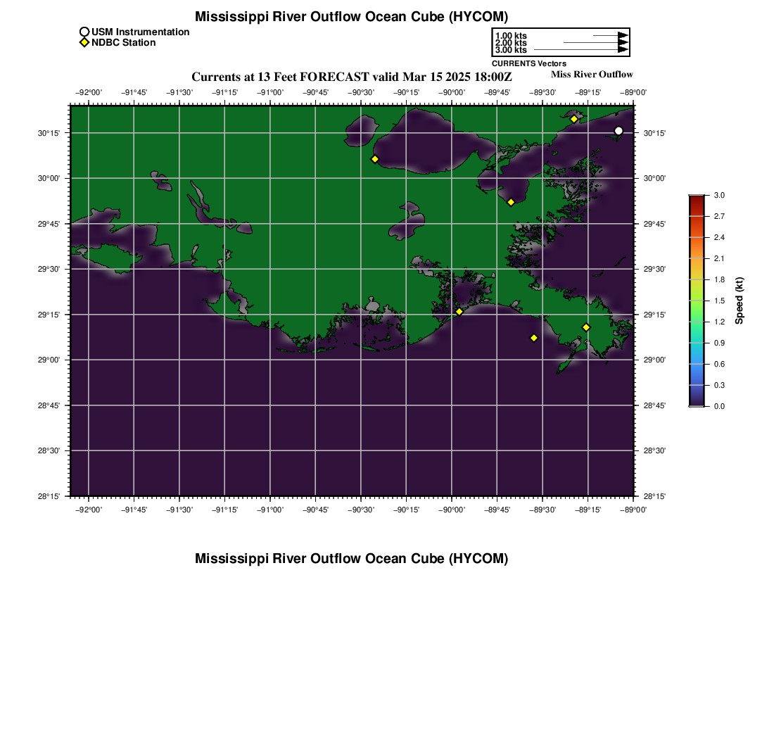Screen dimensions: 774x739
Task: Click the CURRENTS Vectors caption
Action: click(528, 63)
